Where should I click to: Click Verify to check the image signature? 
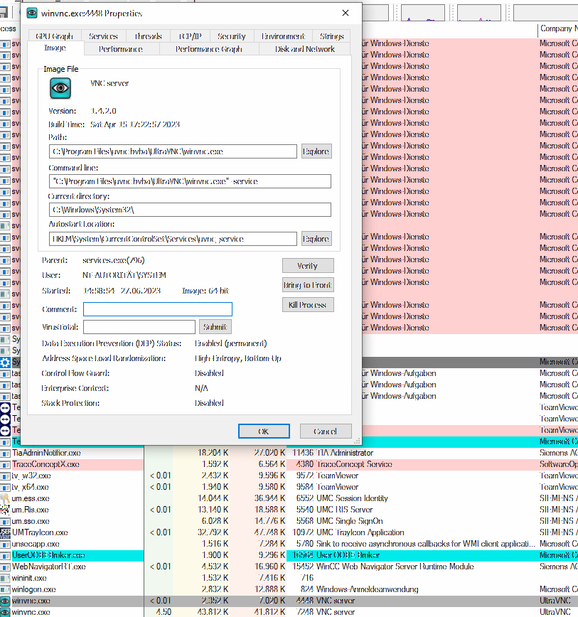[307, 265]
